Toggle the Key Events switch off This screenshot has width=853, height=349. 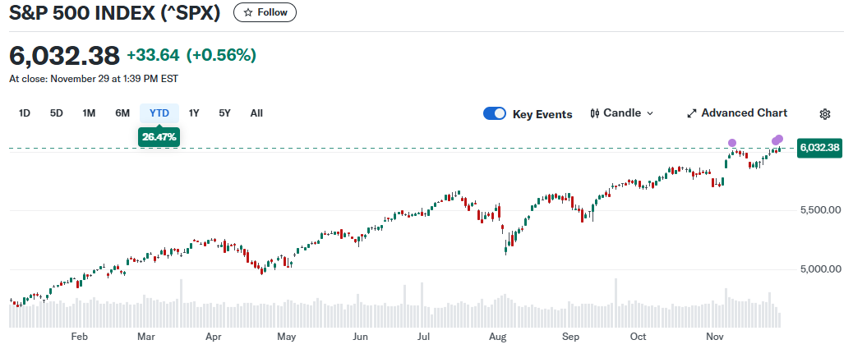495,114
